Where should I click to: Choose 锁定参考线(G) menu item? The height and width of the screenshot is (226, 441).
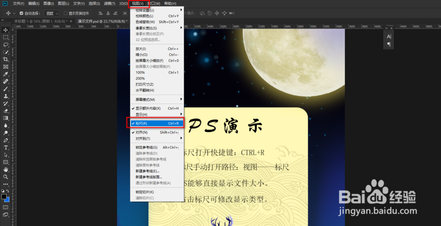click(157, 148)
